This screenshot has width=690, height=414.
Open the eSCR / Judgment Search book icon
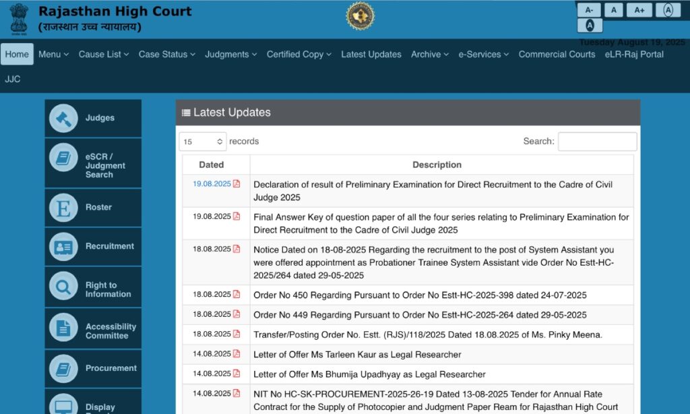pyautogui.click(x=63, y=158)
